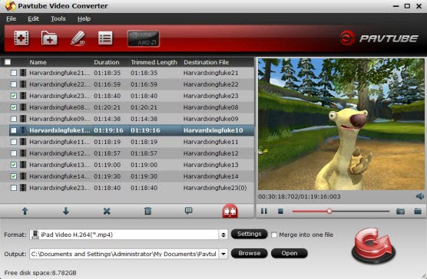
Task: Open the Help menu
Action: tap(84, 18)
